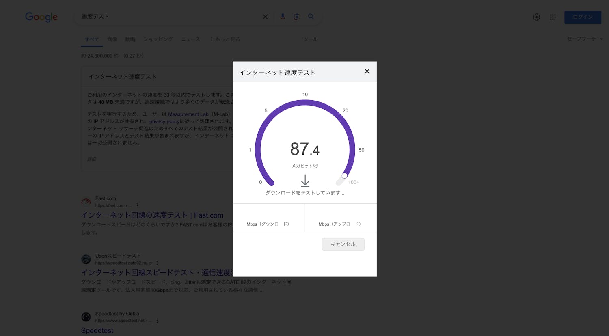Click the 約 24,300,000 件 result count

(101, 56)
